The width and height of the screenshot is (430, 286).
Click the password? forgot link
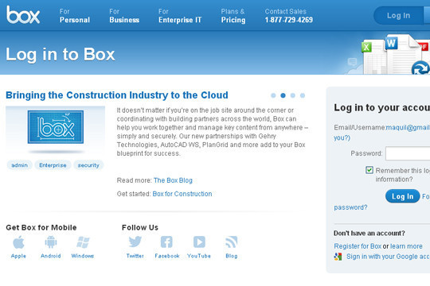pos(350,207)
